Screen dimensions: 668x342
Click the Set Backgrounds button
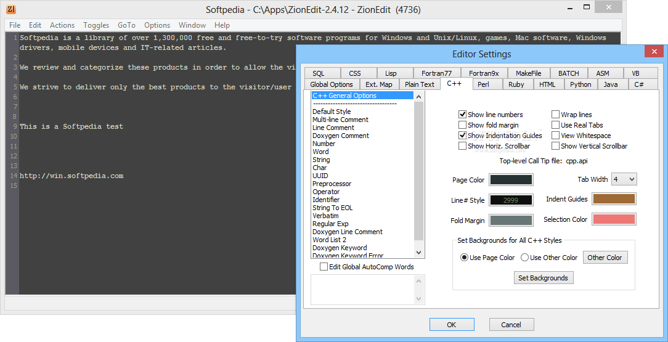tap(543, 278)
